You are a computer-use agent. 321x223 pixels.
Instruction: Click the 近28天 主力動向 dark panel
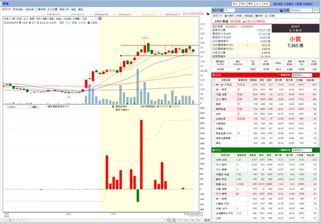295,29
